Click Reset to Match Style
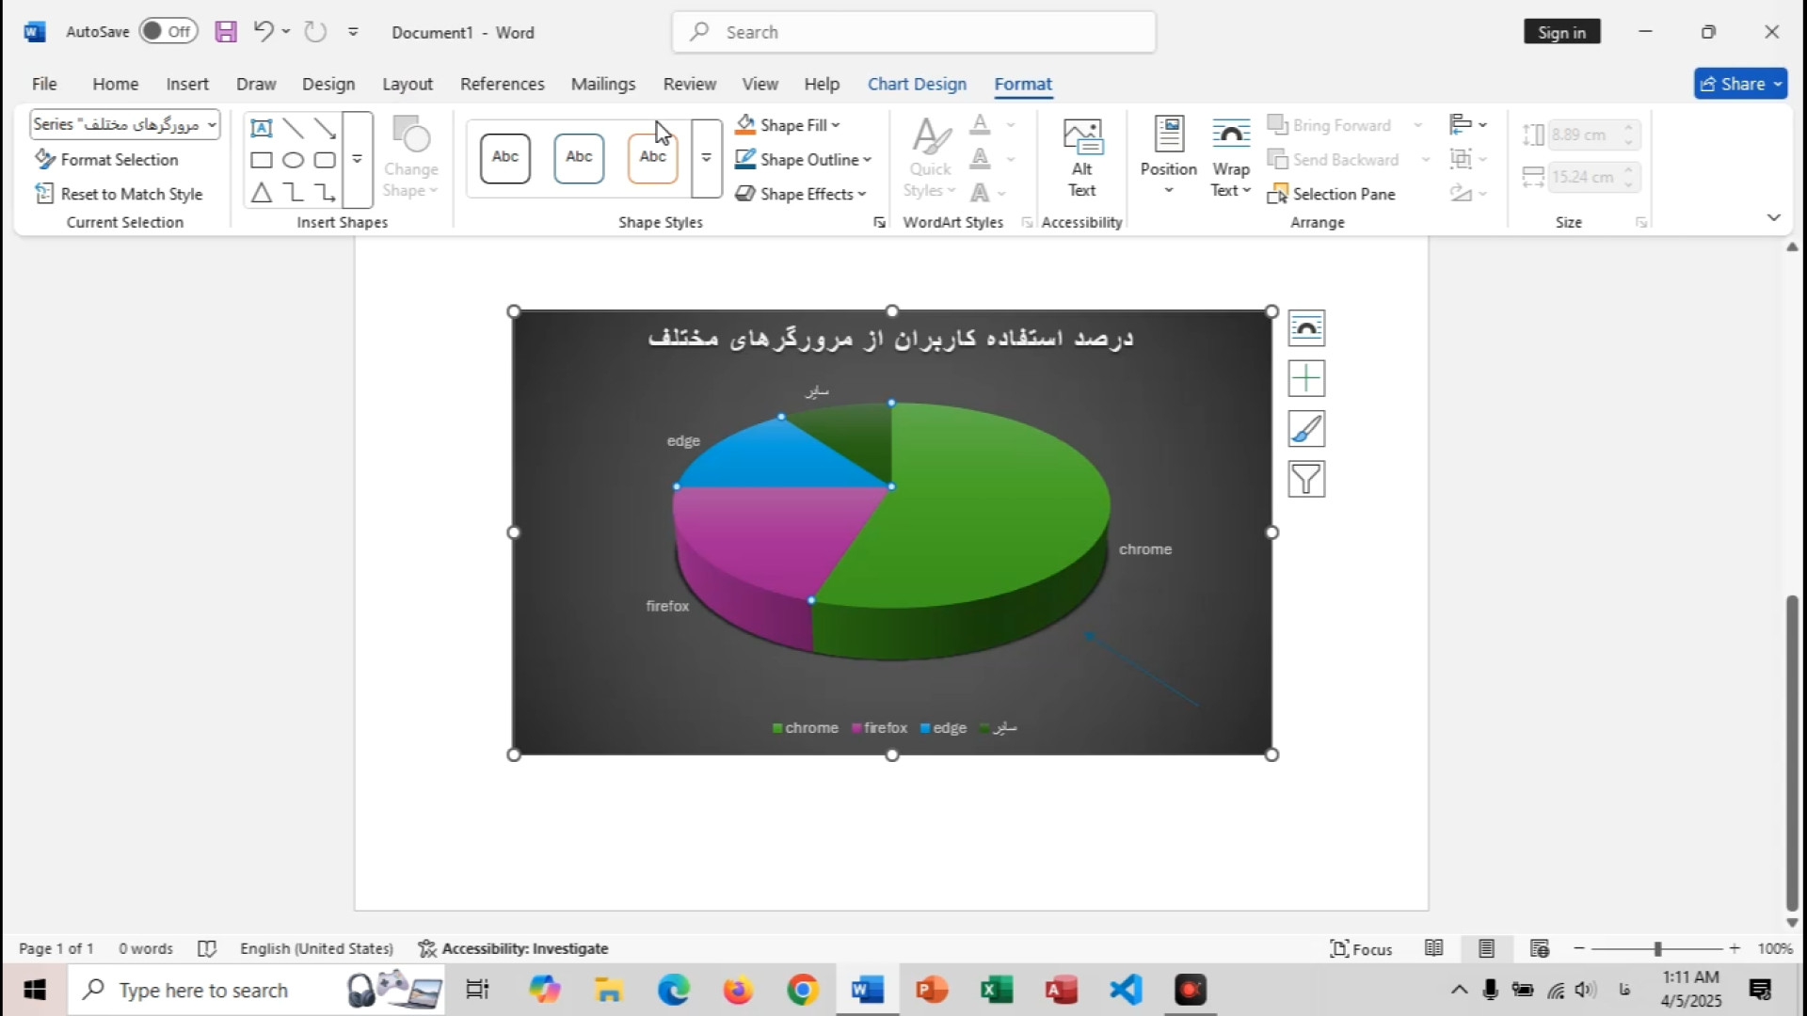This screenshot has width=1807, height=1016. pos(119,194)
